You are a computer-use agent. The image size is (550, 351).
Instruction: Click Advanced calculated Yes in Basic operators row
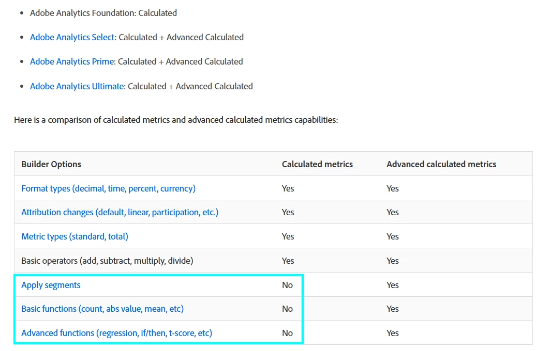click(393, 261)
